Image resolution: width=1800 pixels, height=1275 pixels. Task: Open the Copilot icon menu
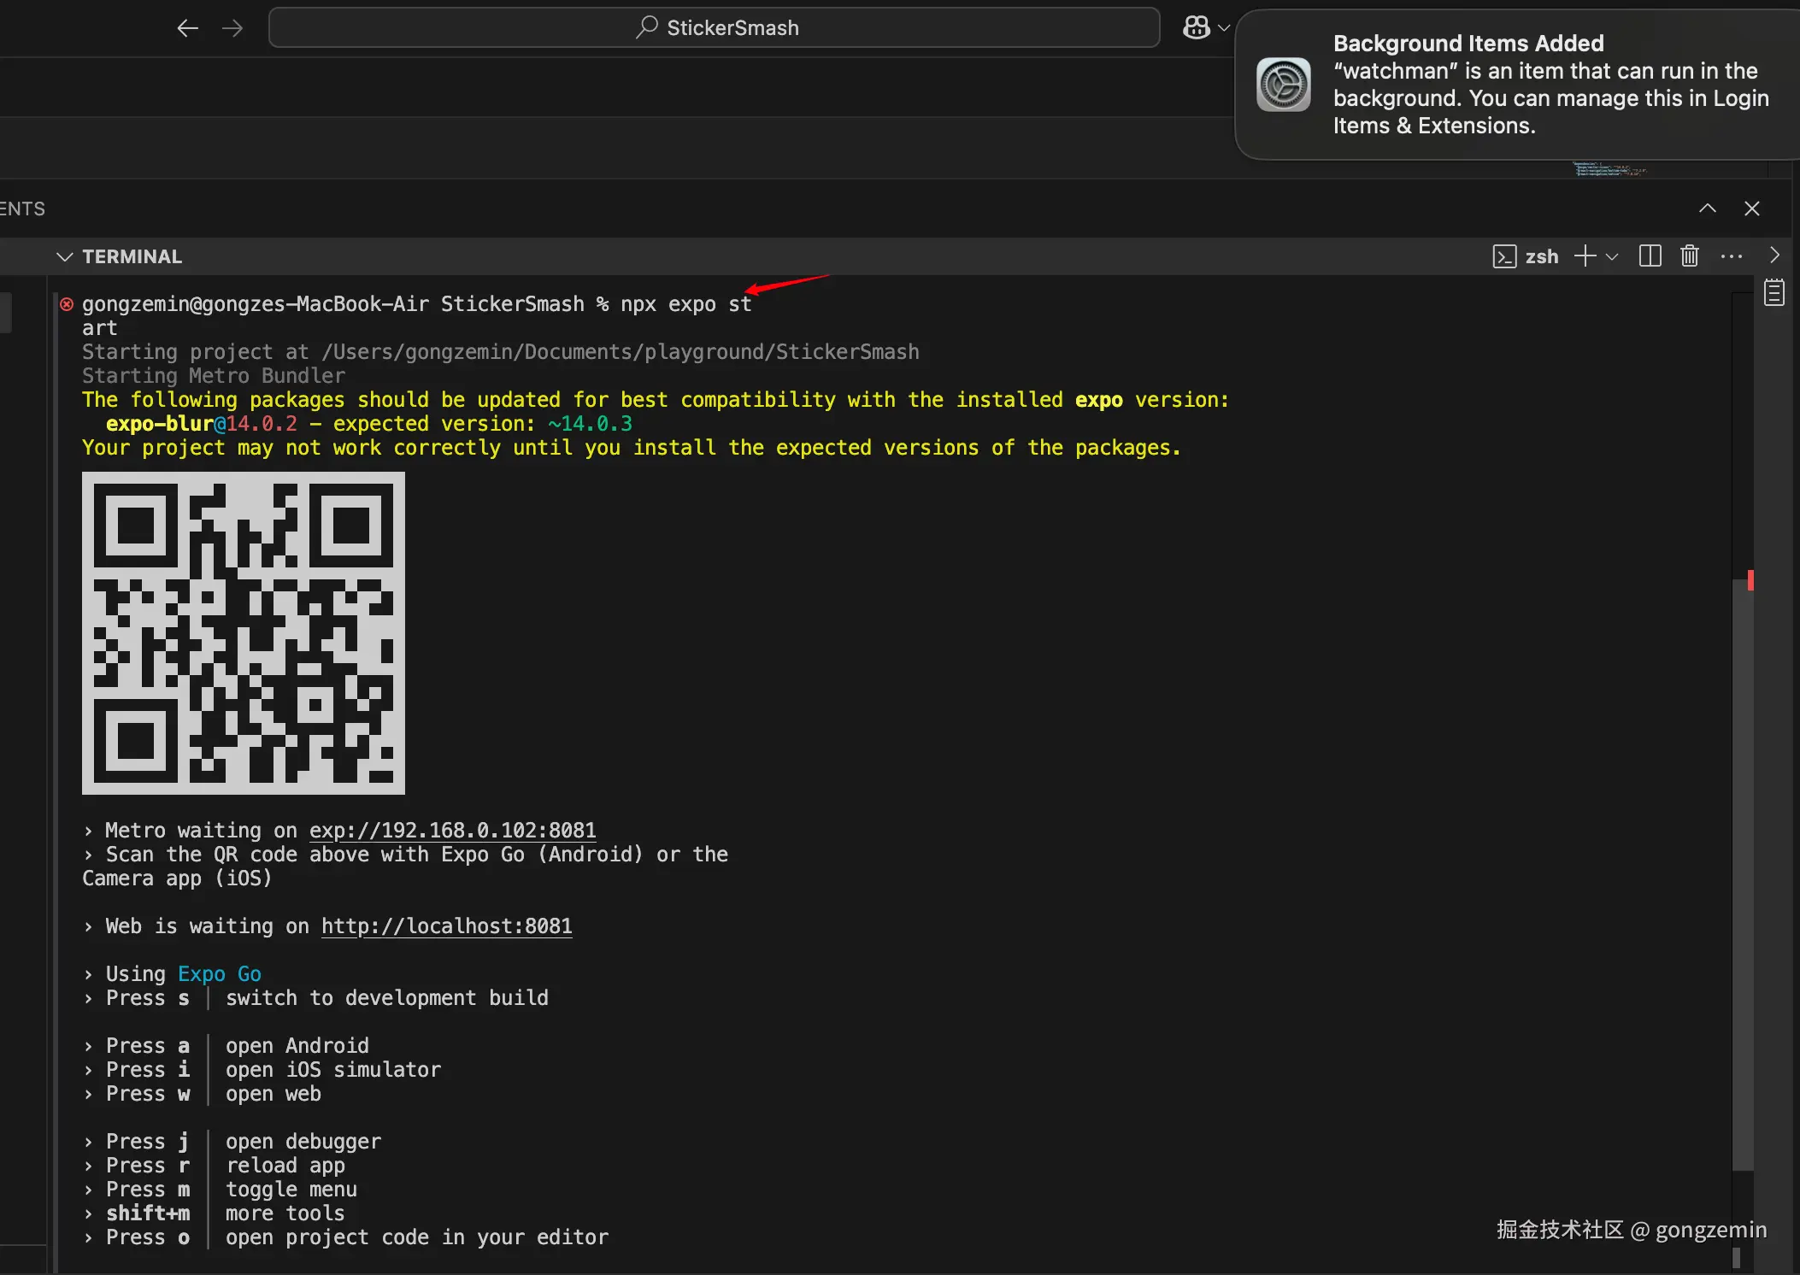[x=1196, y=28]
